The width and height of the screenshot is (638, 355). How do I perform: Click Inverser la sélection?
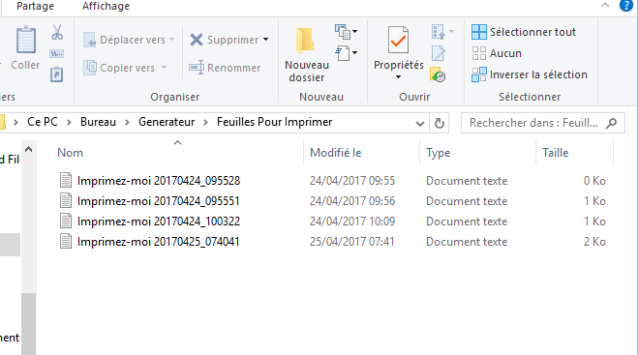[x=530, y=74]
